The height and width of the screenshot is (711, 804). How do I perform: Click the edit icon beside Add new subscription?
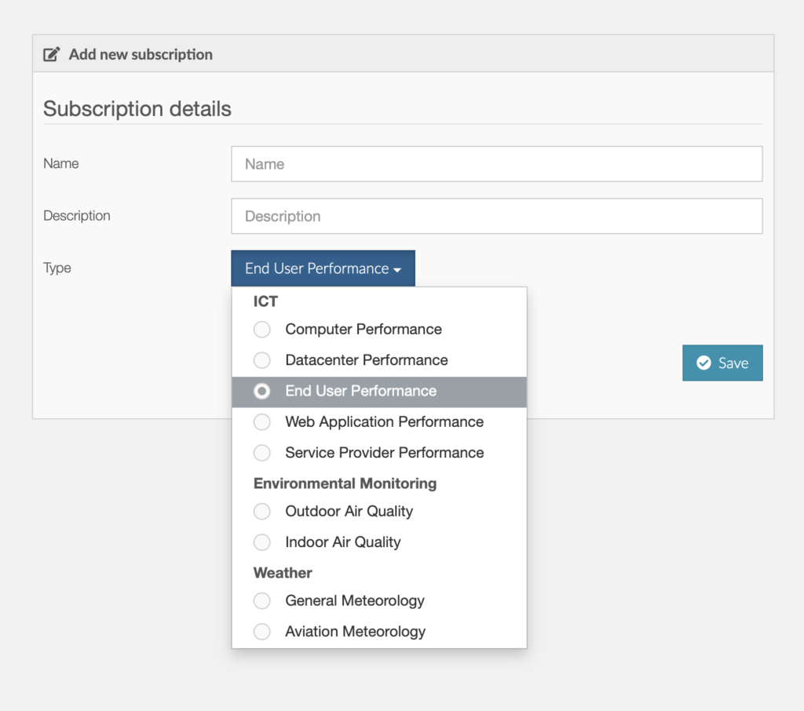click(51, 54)
